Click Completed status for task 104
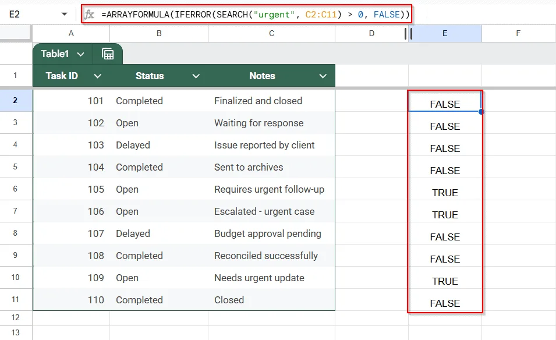This screenshot has height=340, width=556. tap(159, 167)
